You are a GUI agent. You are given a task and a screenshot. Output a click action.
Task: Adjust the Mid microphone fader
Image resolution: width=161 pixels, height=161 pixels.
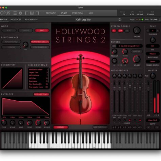(x=130, y=87)
